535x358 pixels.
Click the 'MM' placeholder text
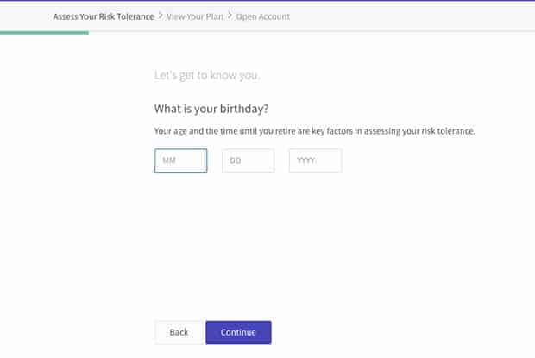pos(169,160)
